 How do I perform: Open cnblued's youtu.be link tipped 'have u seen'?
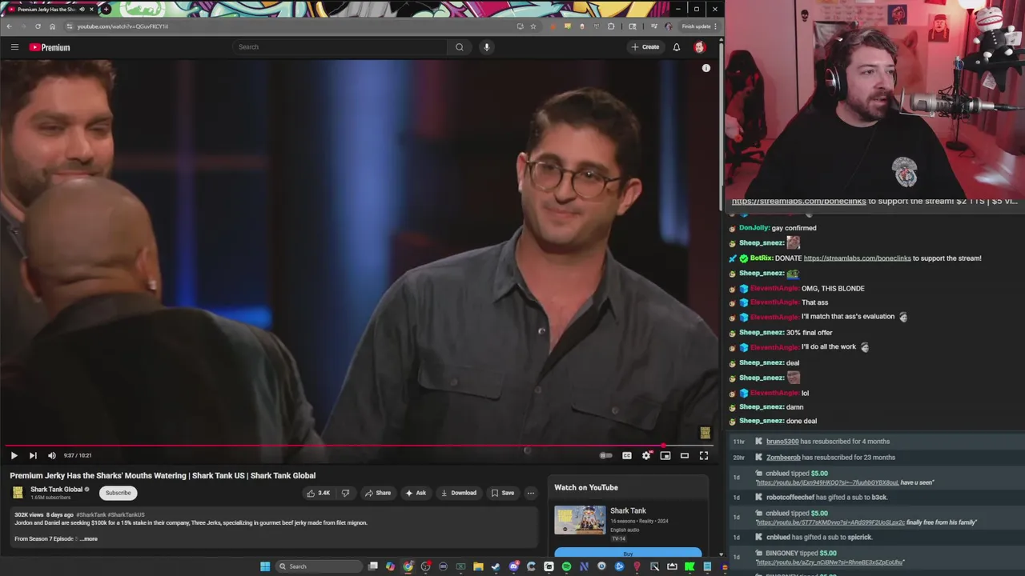(826, 483)
